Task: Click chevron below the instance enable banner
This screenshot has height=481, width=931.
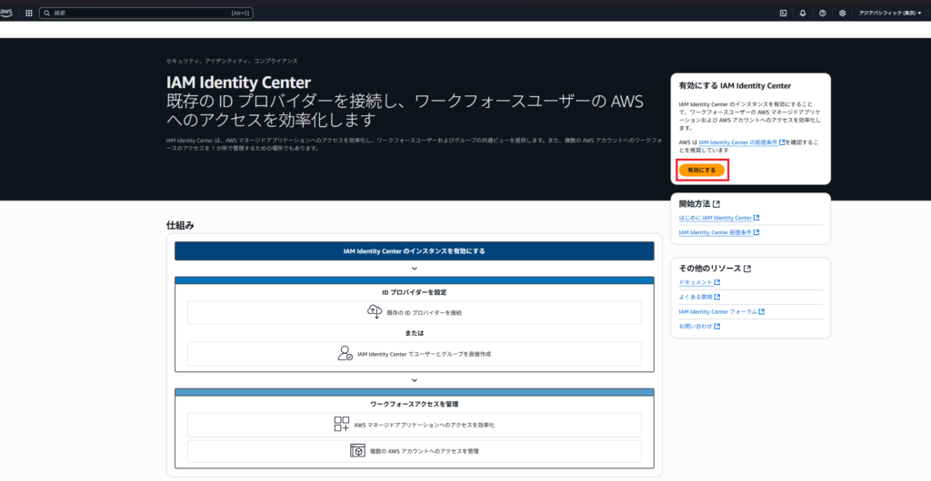Action: pyautogui.click(x=415, y=269)
